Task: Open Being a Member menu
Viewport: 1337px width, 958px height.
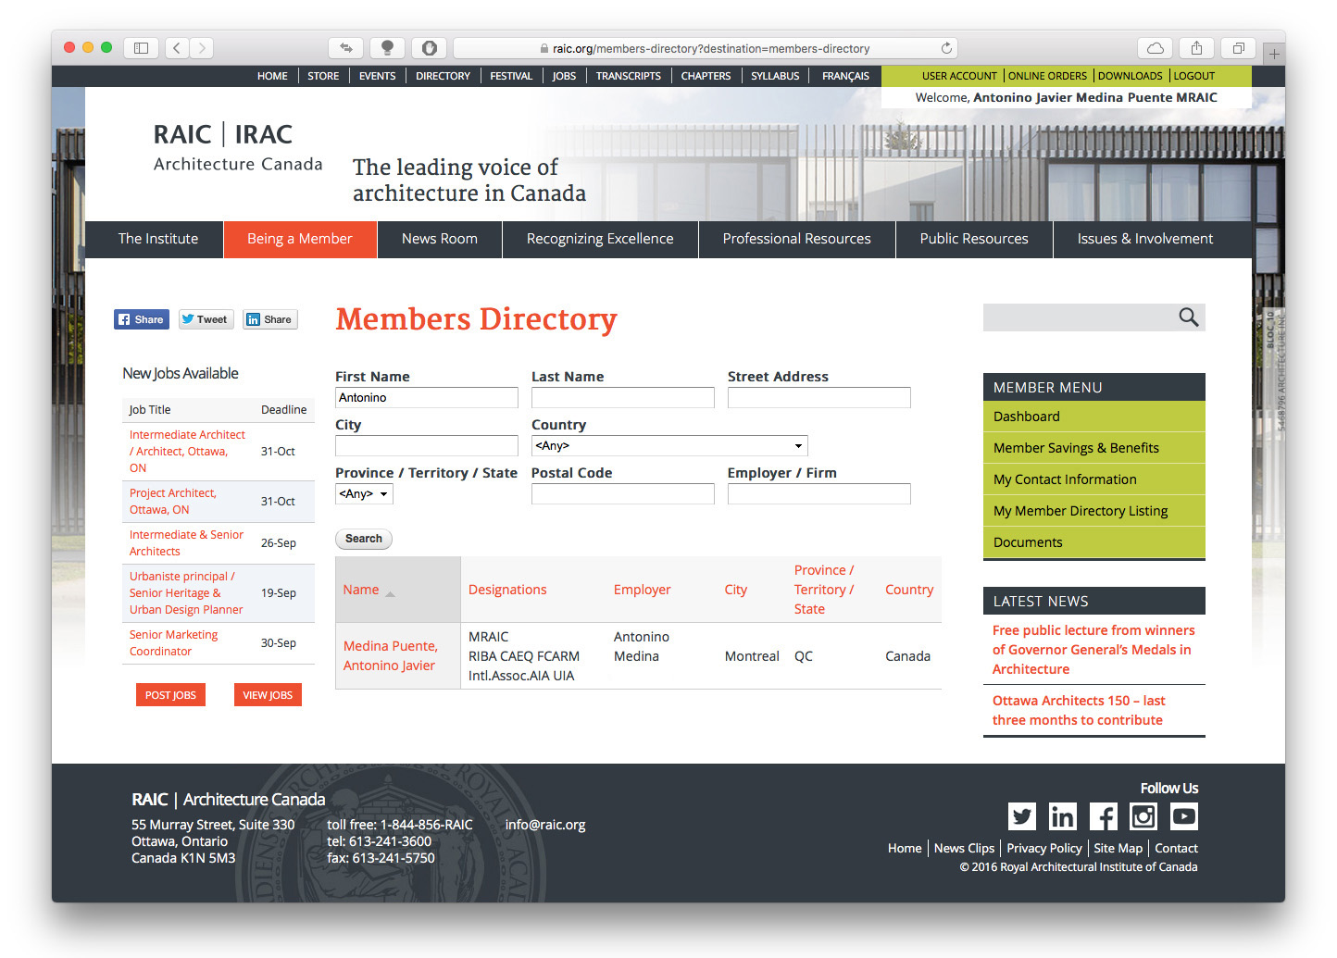Action: coord(300,239)
